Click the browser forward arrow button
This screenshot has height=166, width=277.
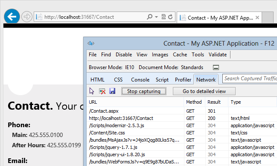[x=27, y=17]
